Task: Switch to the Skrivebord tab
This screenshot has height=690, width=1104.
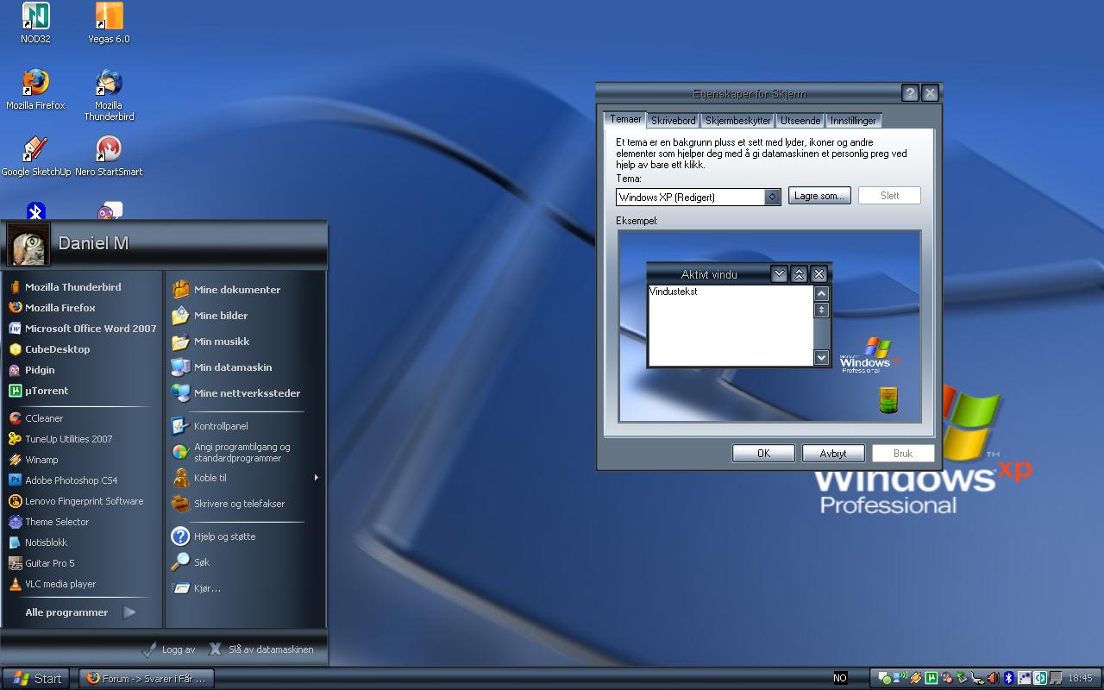Action: 673,121
